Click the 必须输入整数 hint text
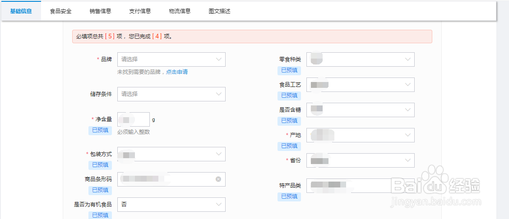The image size is (509, 219). click(134, 132)
